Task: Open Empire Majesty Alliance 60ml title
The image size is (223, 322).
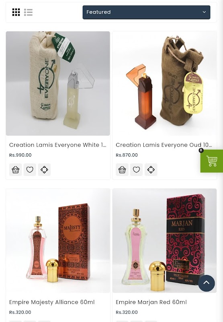Action: 52,302
